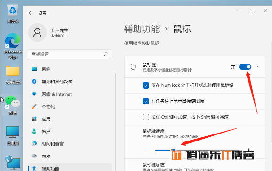Click the mouse icon beside 鼠标键
Screen dimensions: 272x171
click(133, 67)
